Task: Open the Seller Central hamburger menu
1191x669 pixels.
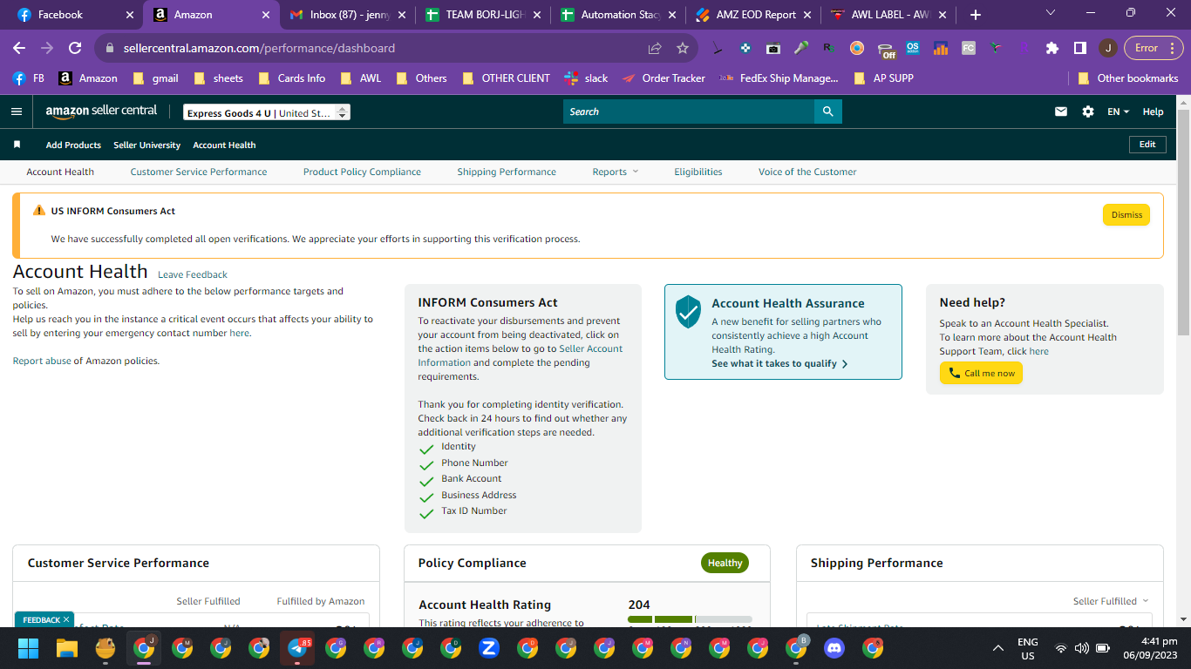Action: click(16, 111)
